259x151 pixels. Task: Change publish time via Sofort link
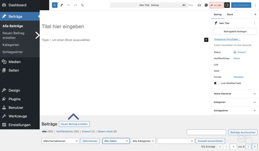pyautogui.click(x=237, y=58)
